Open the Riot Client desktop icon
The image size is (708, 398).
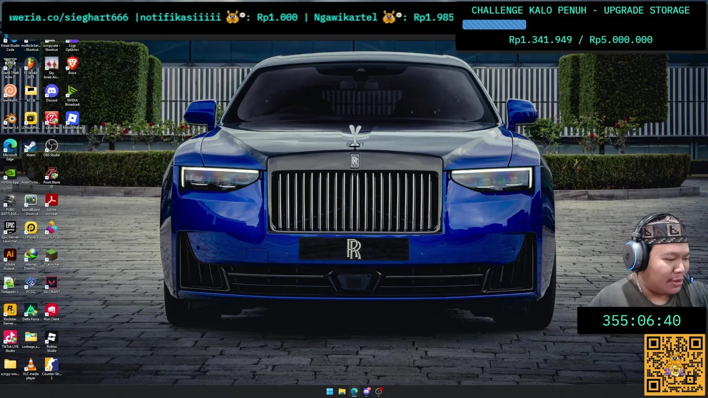click(x=51, y=312)
